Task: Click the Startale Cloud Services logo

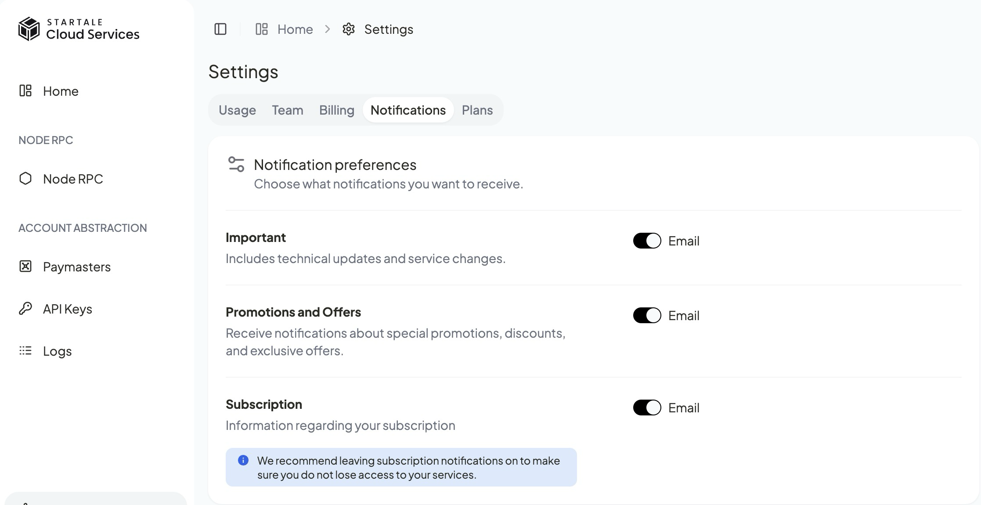Action: pyautogui.click(x=79, y=28)
